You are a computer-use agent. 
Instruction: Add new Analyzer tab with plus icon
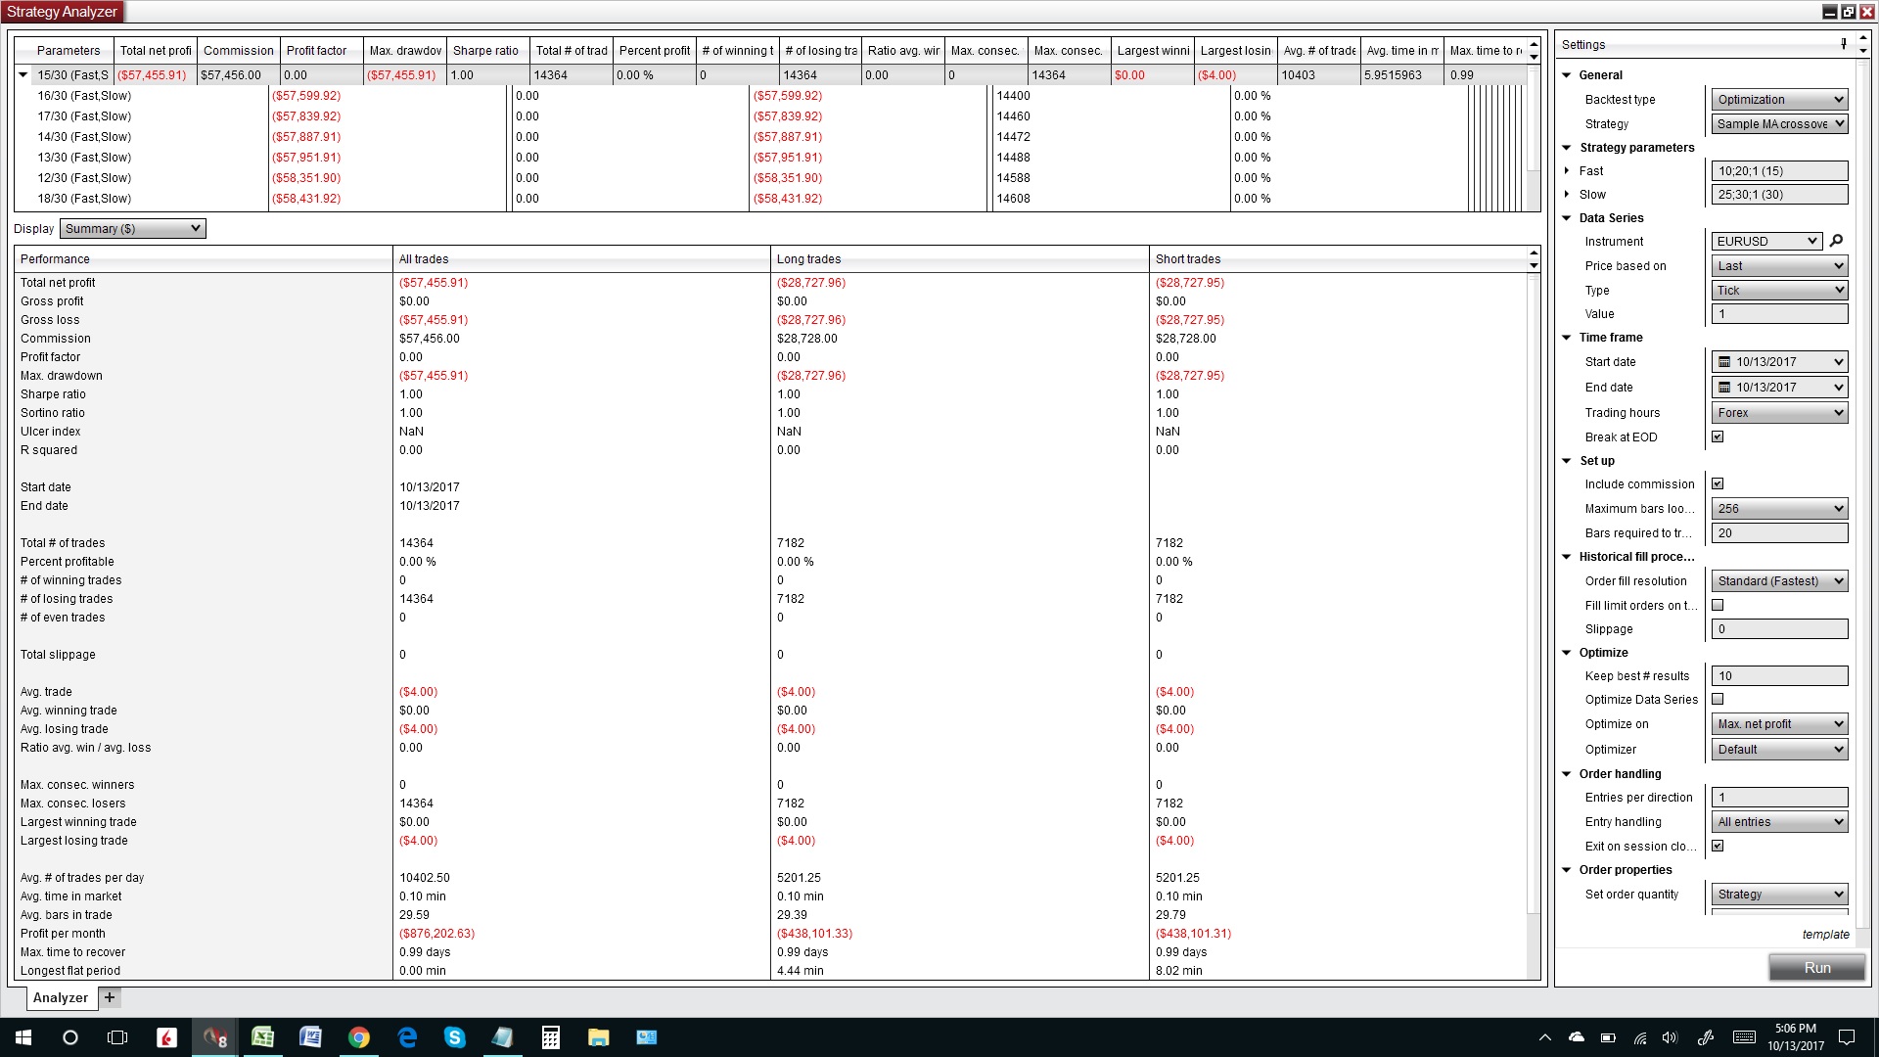click(110, 997)
